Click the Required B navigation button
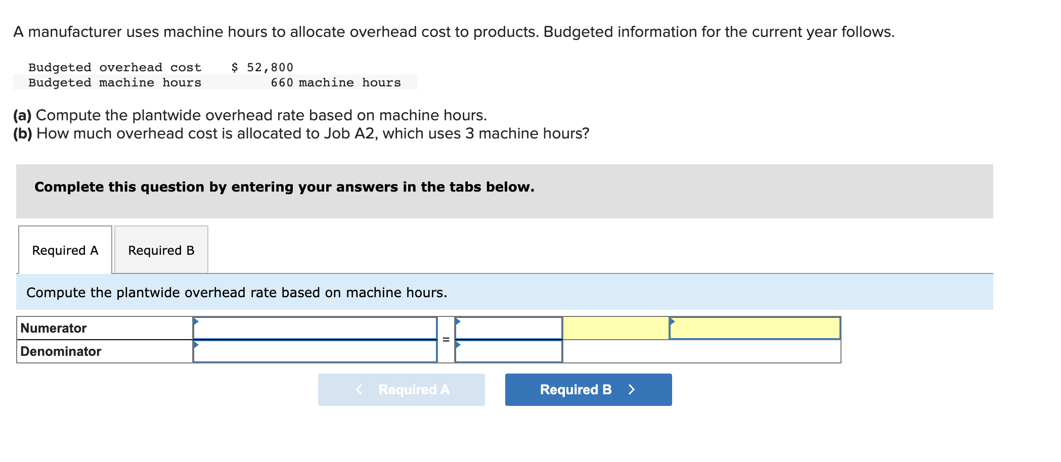This screenshot has width=1061, height=462. (x=588, y=389)
